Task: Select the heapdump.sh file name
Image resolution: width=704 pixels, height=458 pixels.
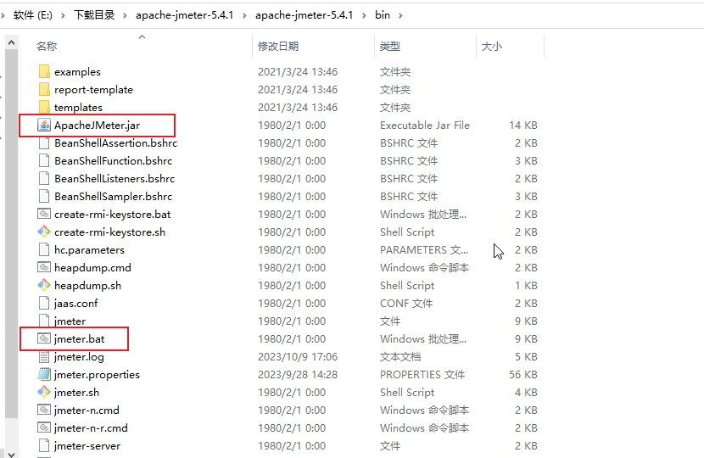Action: pyautogui.click(x=87, y=286)
